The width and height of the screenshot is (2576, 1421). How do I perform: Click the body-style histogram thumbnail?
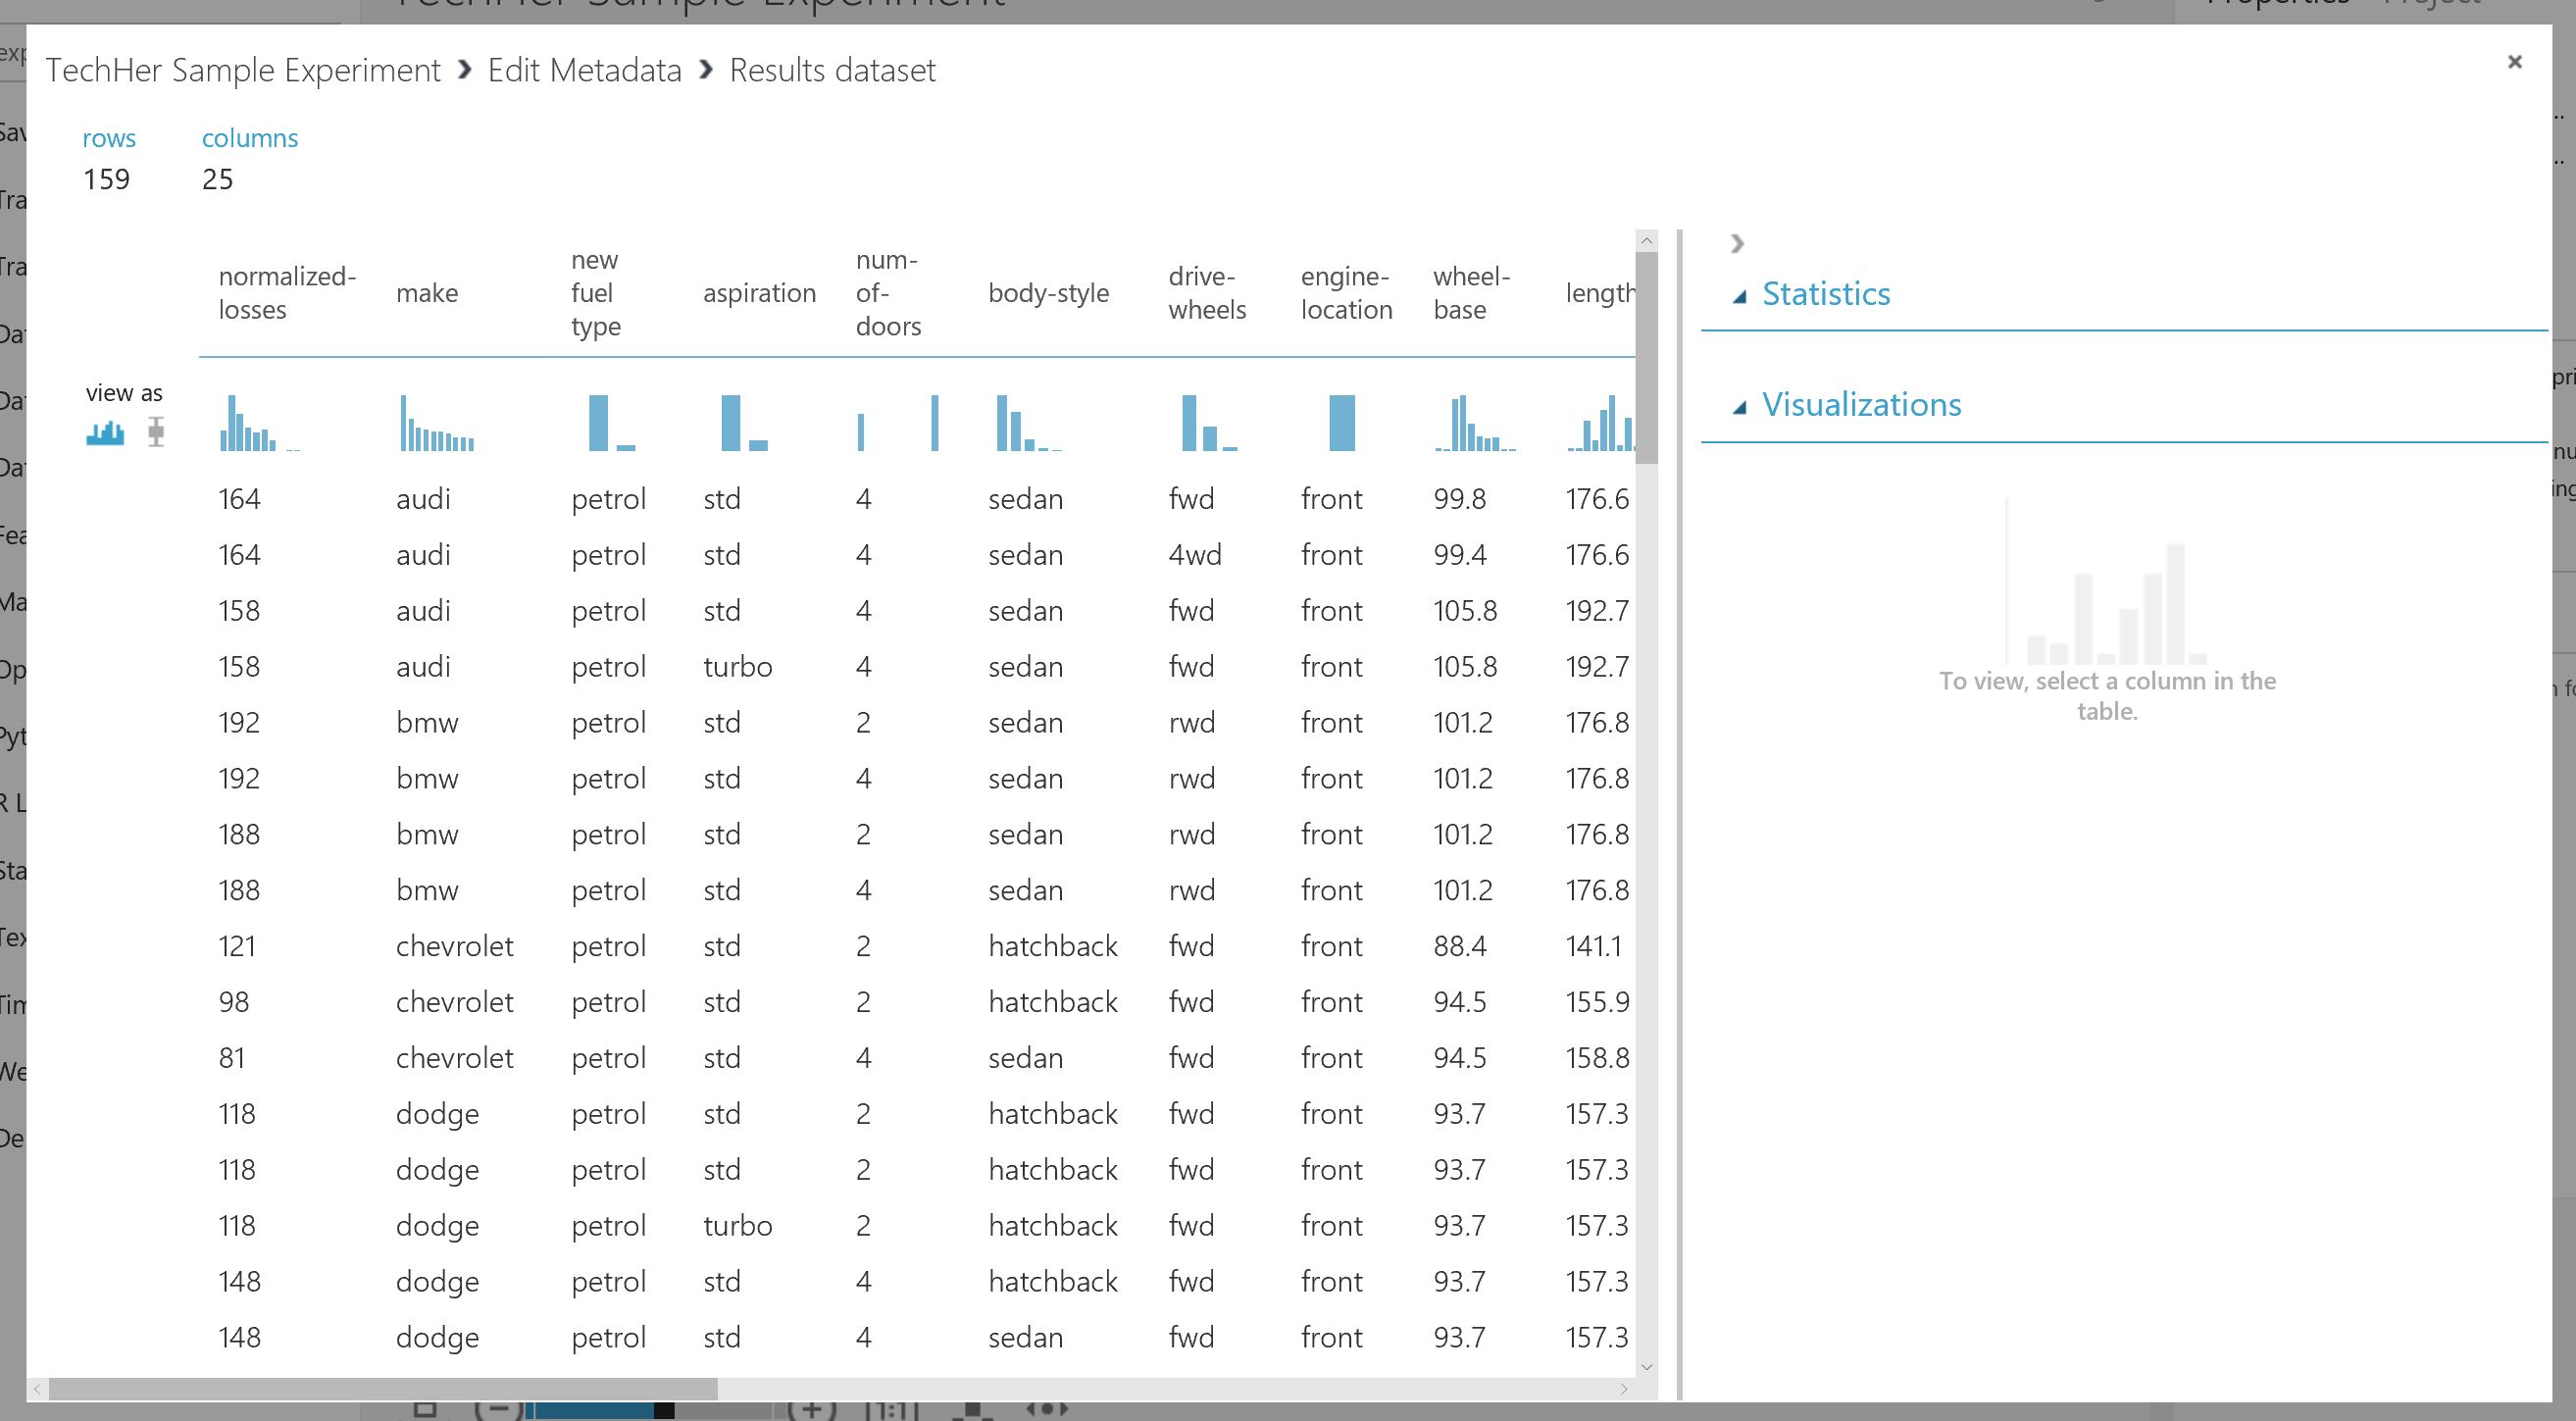coord(1027,424)
